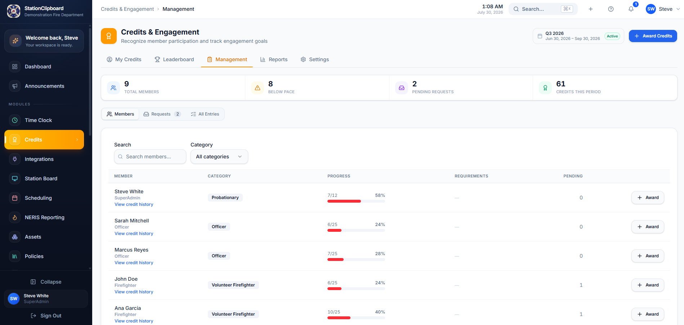Click the Probationary category badge
The image size is (684, 325).
[x=225, y=198]
